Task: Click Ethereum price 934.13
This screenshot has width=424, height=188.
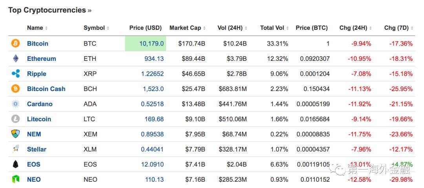Action: pyautogui.click(x=154, y=59)
